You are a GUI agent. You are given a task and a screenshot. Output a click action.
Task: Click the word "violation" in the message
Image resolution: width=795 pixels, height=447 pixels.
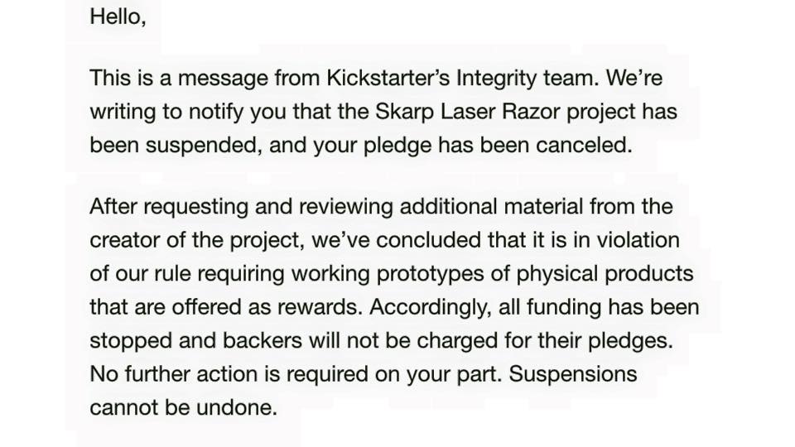(629, 240)
